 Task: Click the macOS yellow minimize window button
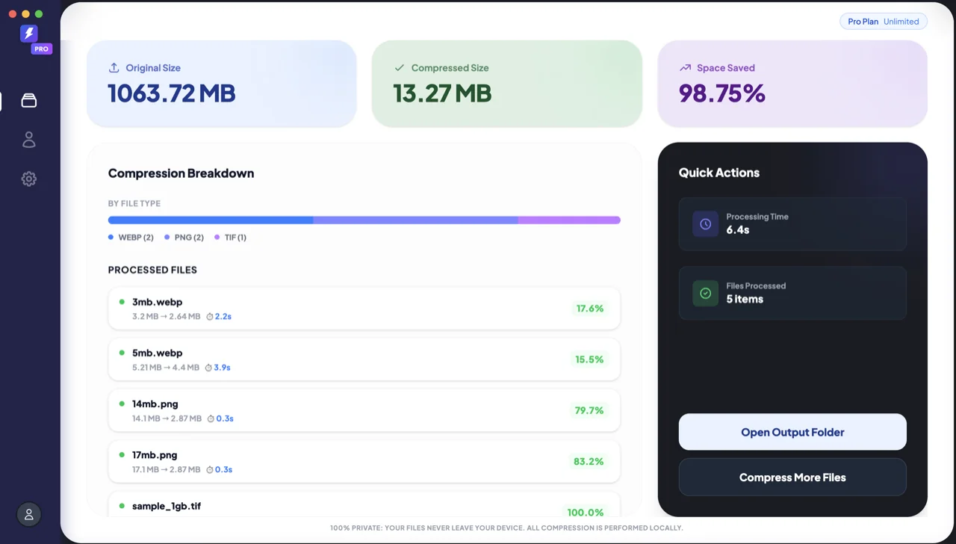click(x=25, y=14)
